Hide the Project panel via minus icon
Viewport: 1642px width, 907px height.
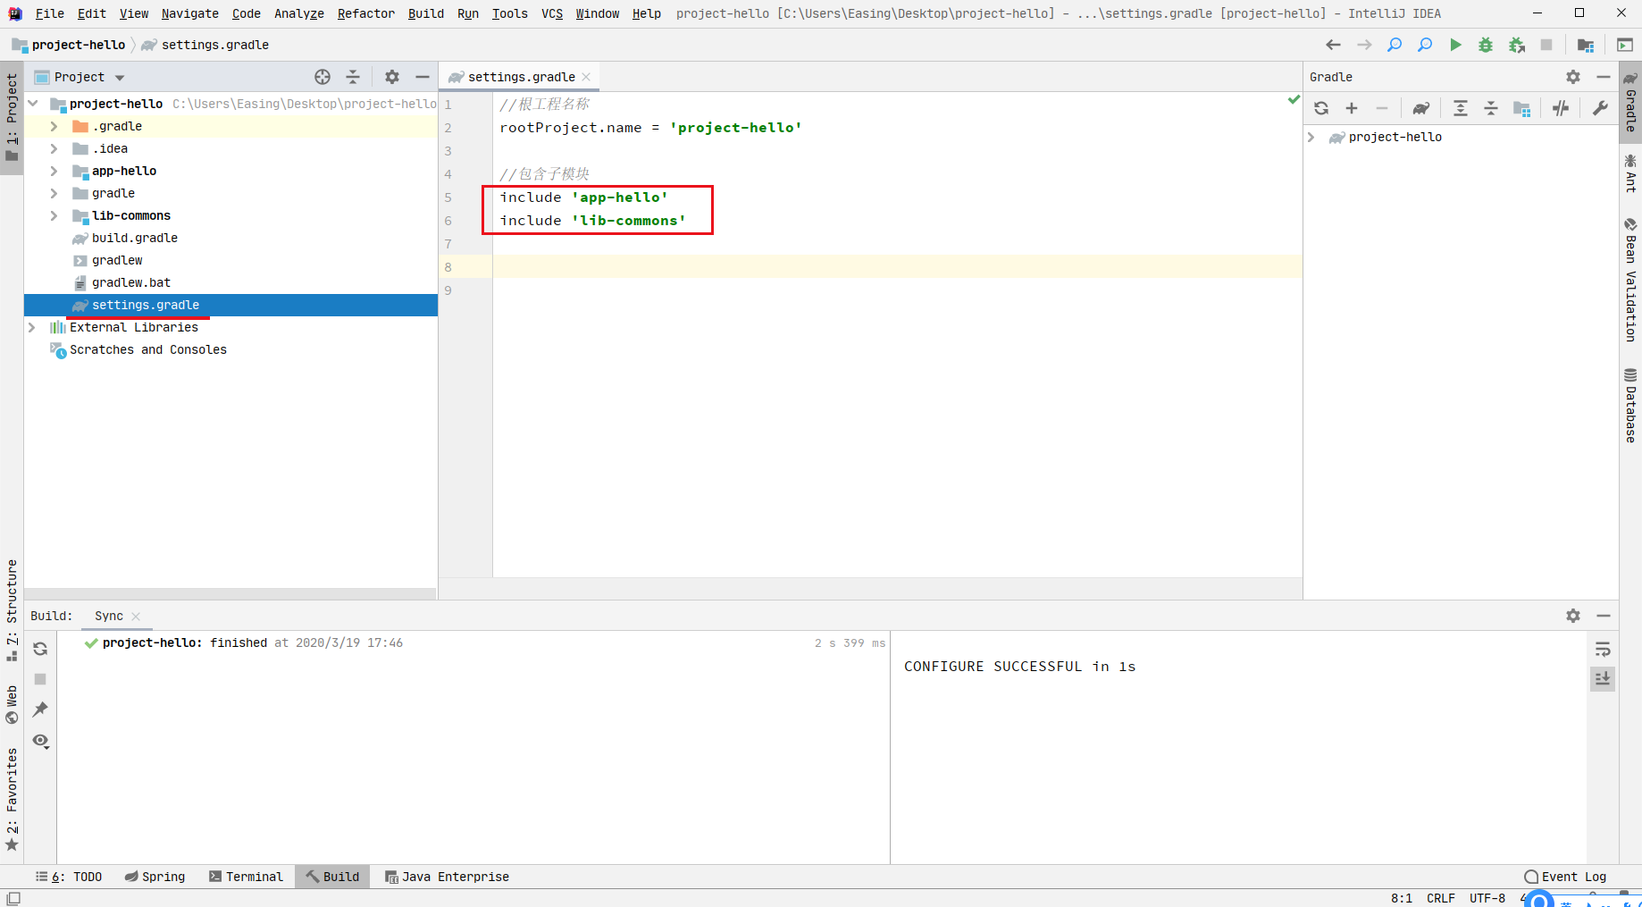[x=423, y=77]
